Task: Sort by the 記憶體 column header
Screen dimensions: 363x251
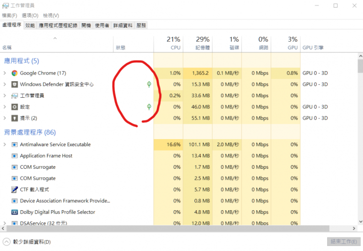Action: (x=198, y=43)
